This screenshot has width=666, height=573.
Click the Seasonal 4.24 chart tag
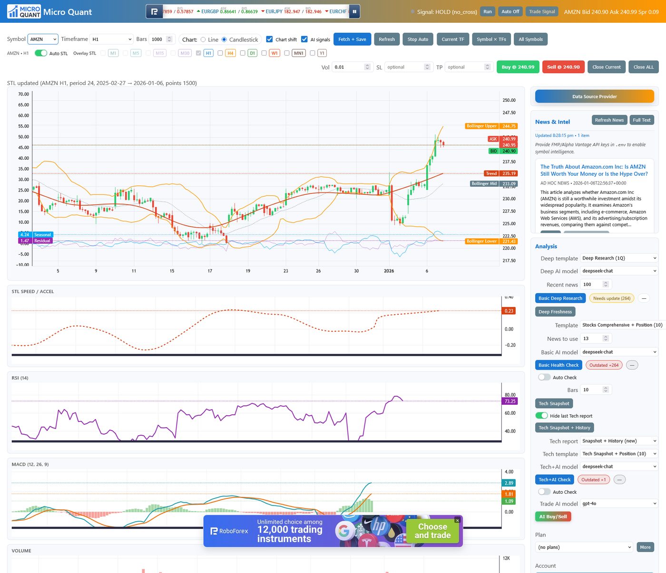point(36,235)
